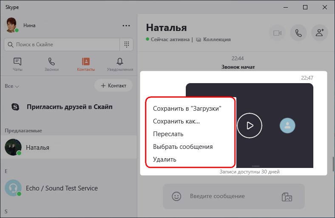Play the call recording video
The width and height of the screenshot is (335, 218).
click(249, 126)
